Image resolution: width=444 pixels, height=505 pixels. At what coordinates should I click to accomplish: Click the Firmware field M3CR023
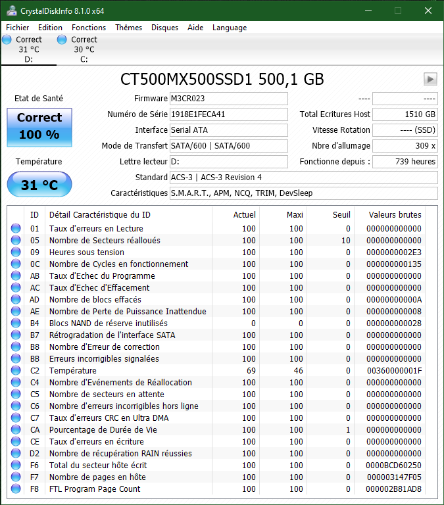229,99
